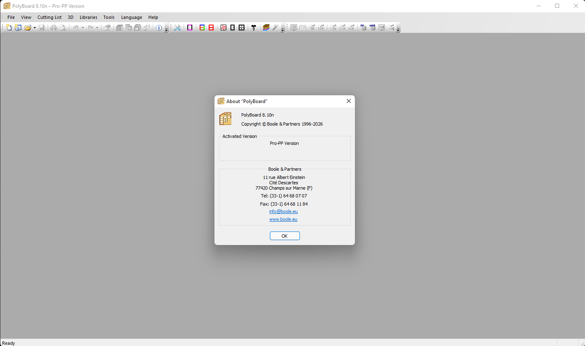Open the Libraries menu
The height and width of the screenshot is (346, 585).
coord(88,17)
